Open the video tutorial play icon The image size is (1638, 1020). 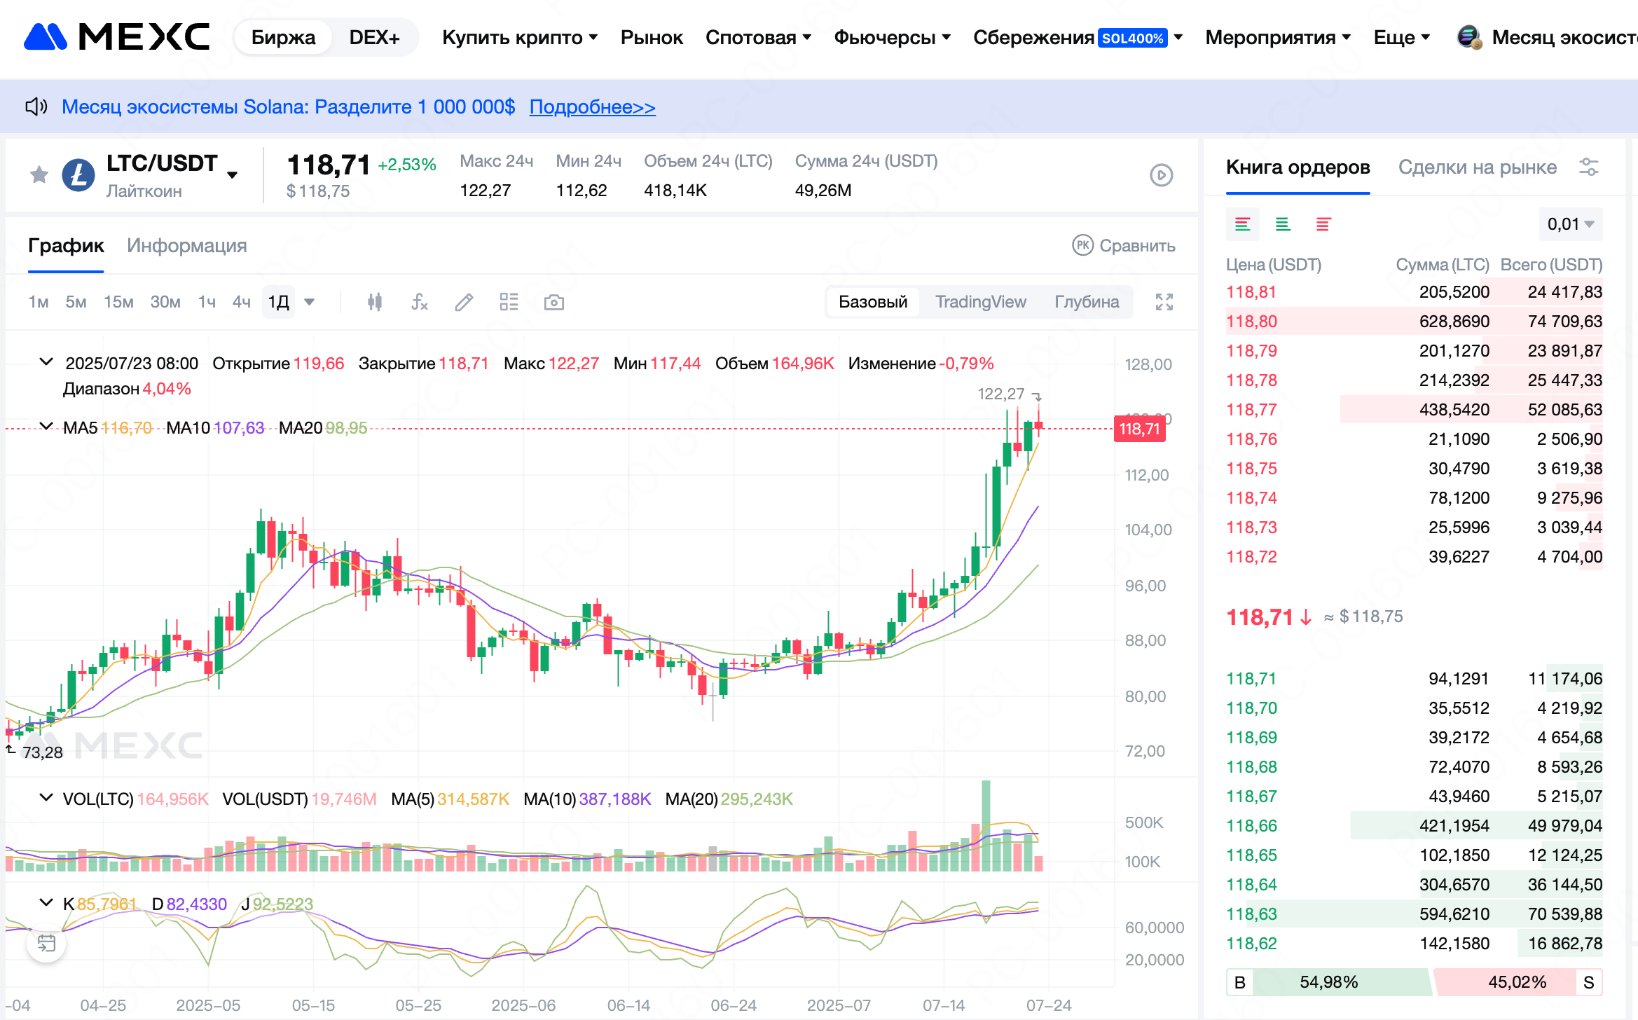point(1161,175)
